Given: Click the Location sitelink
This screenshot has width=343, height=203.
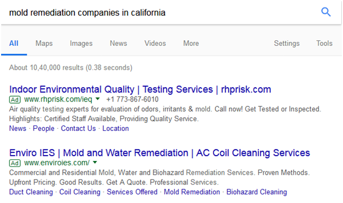Looking at the screenshot, I should tap(115, 128).
